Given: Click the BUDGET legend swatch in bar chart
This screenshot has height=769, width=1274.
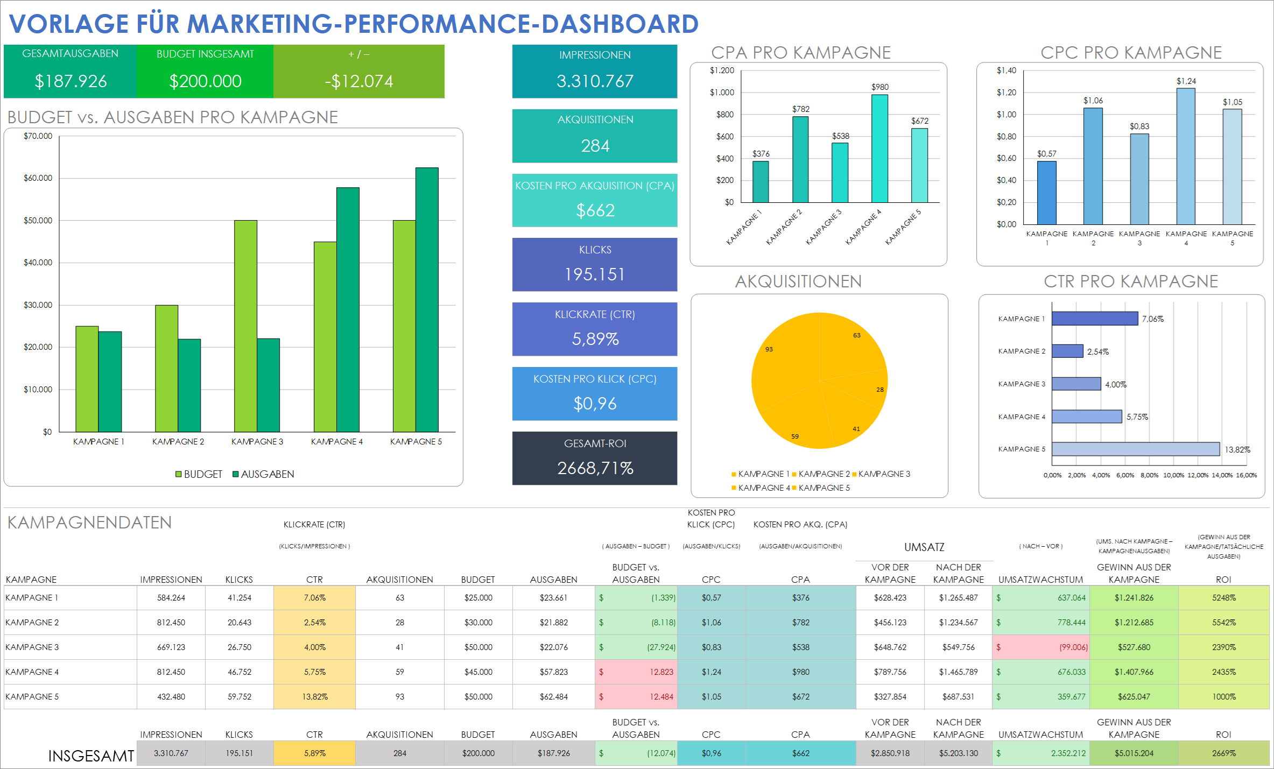Looking at the screenshot, I should 179,474.
